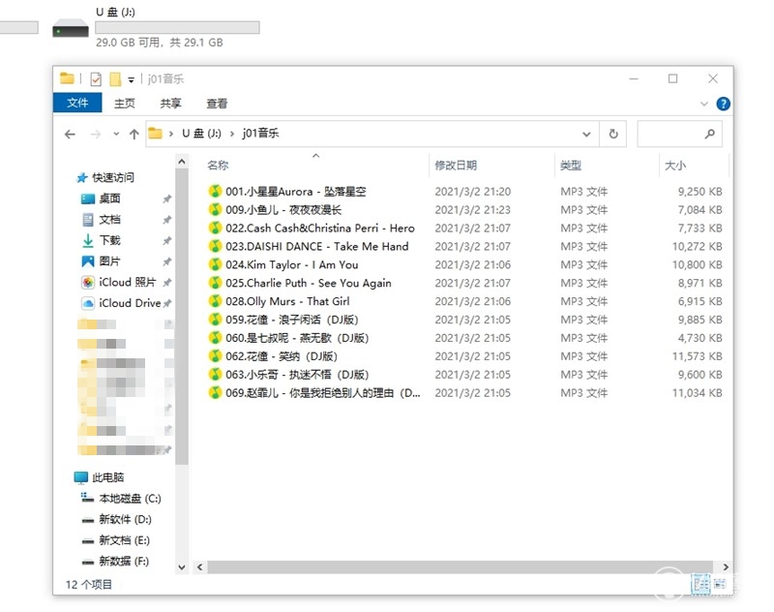This screenshot has width=774, height=612.
Task: Click icon of 023.DAISHI DANCE - Take Me Hand
Action: click(x=215, y=247)
